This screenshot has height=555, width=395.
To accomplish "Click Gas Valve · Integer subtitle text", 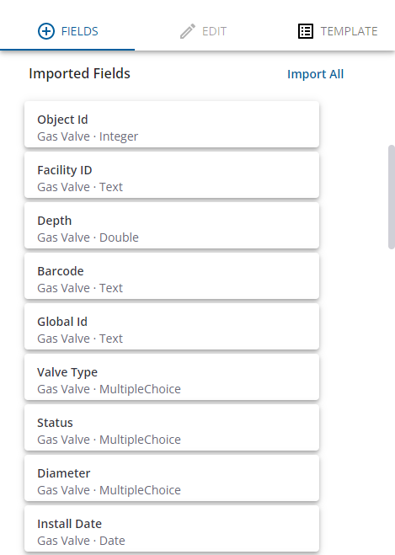I will pyautogui.click(x=88, y=136).
